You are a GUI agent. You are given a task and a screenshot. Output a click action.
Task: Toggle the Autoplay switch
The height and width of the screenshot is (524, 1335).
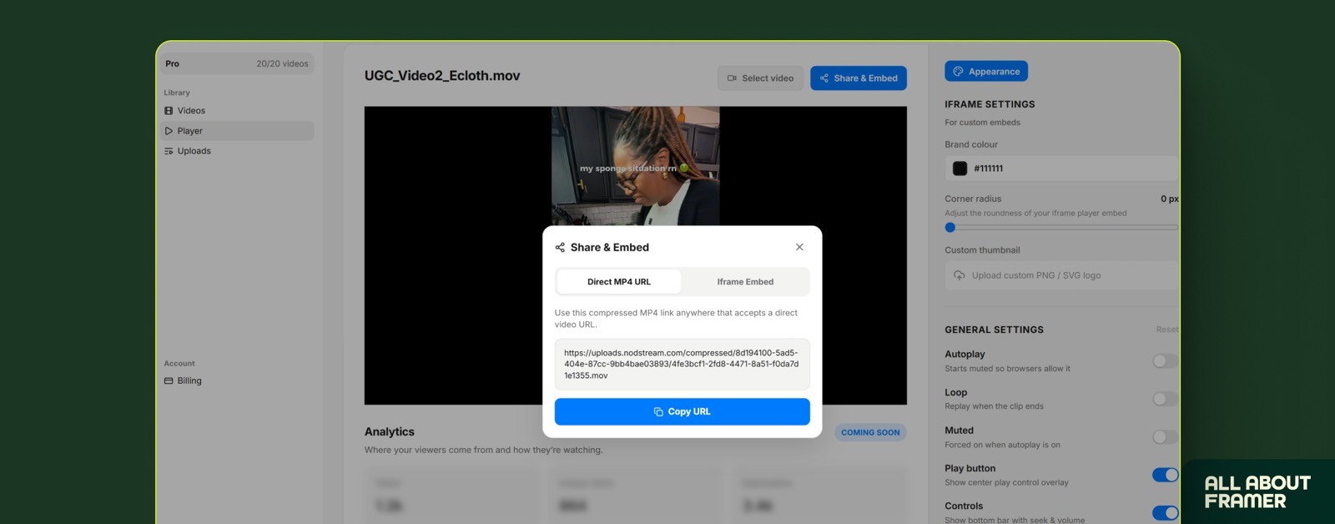[x=1165, y=361]
